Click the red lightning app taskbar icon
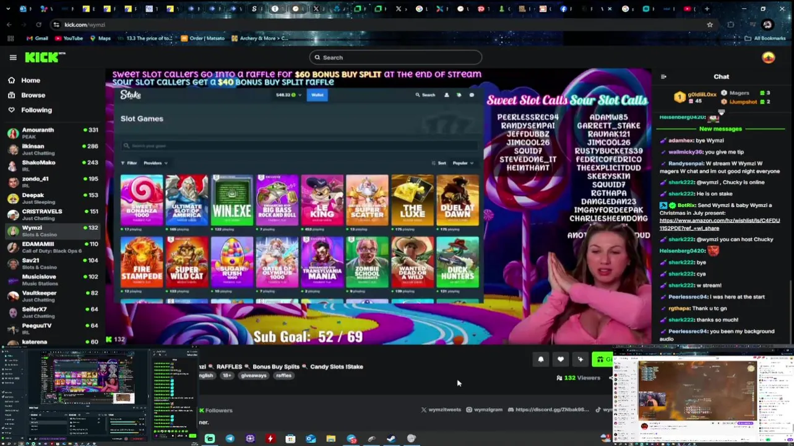 click(270, 439)
